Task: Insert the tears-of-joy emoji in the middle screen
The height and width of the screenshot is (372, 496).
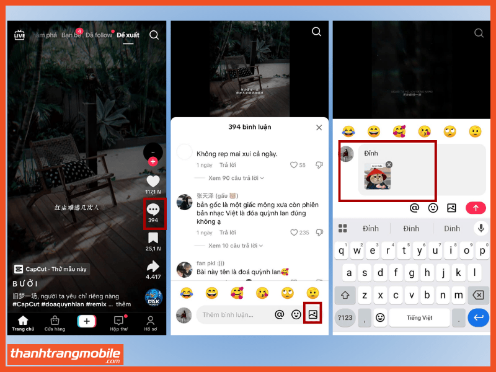Action: point(187,293)
